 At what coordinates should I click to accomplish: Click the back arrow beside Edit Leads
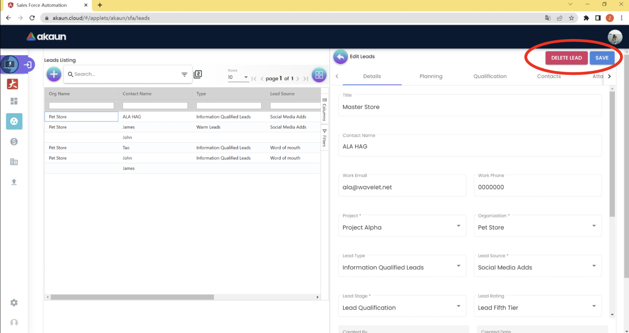(x=340, y=57)
